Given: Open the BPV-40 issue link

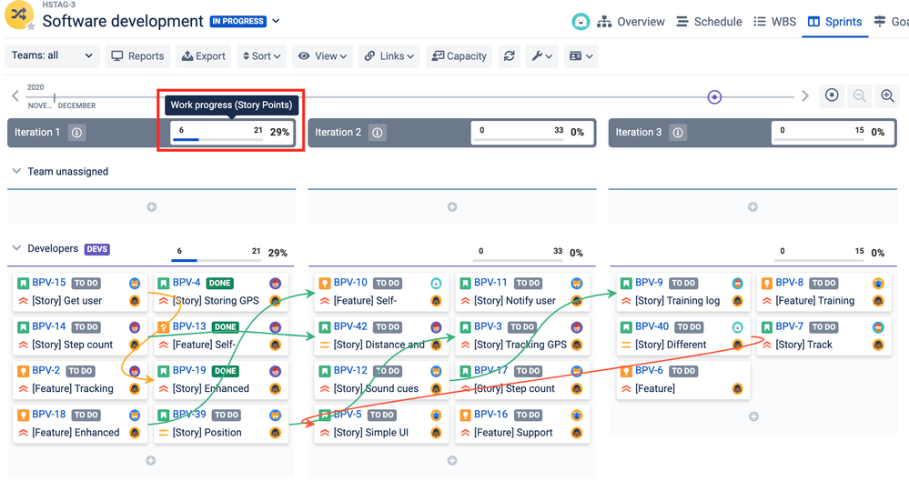Looking at the screenshot, I should [651, 326].
